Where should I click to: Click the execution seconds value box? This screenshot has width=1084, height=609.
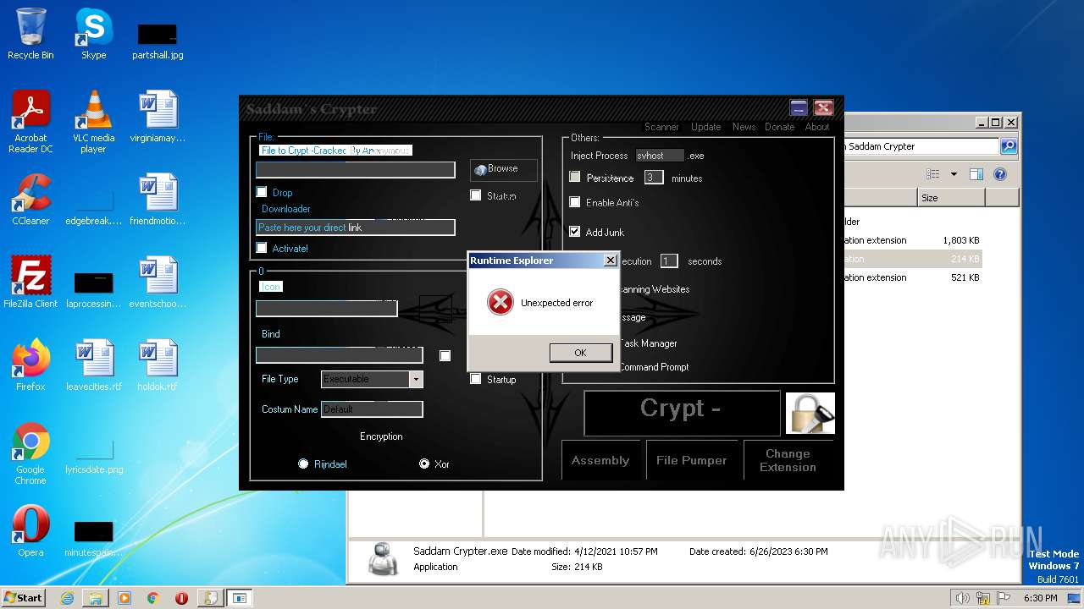(x=669, y=261)
